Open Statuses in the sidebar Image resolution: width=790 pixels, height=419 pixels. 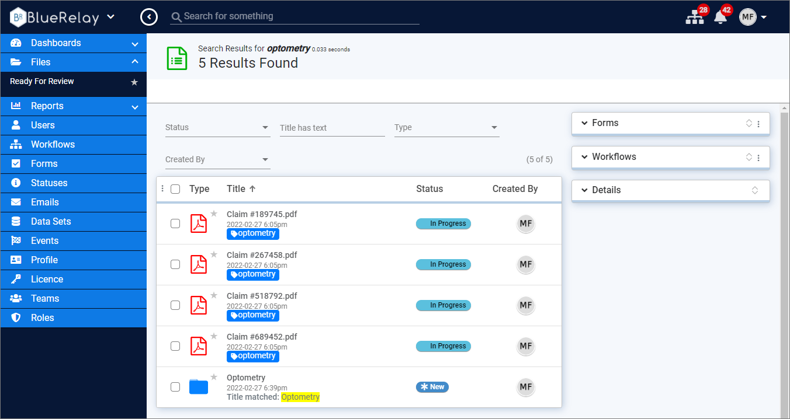pos(73,183)
